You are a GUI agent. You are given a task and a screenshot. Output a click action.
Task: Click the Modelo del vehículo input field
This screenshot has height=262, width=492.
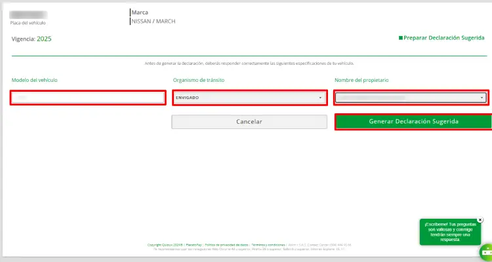[x=87, y=98]
